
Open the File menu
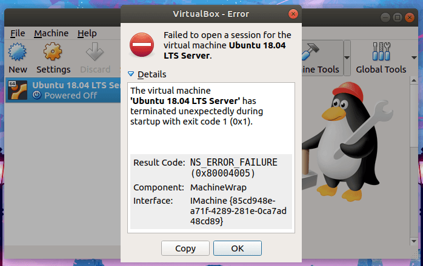click(x=18, y=33)
